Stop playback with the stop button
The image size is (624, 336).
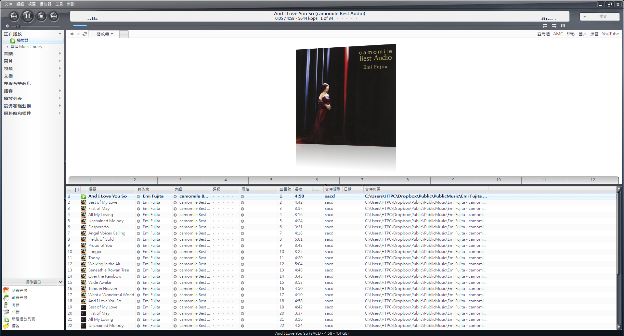click(41, 16)
